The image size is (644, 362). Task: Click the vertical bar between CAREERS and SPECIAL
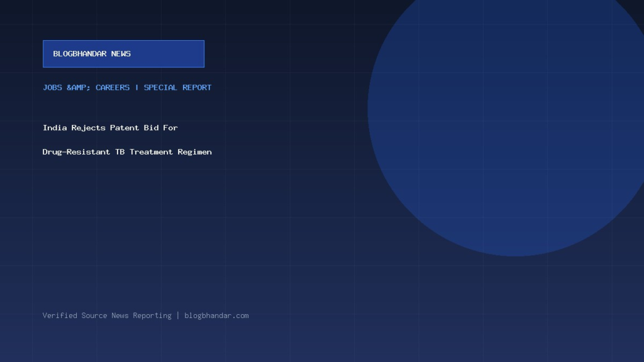coord(136,87)
